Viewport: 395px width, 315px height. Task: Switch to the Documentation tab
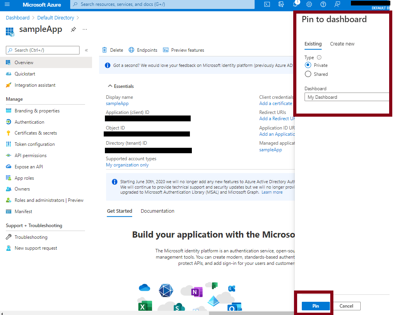pos(158,211)
